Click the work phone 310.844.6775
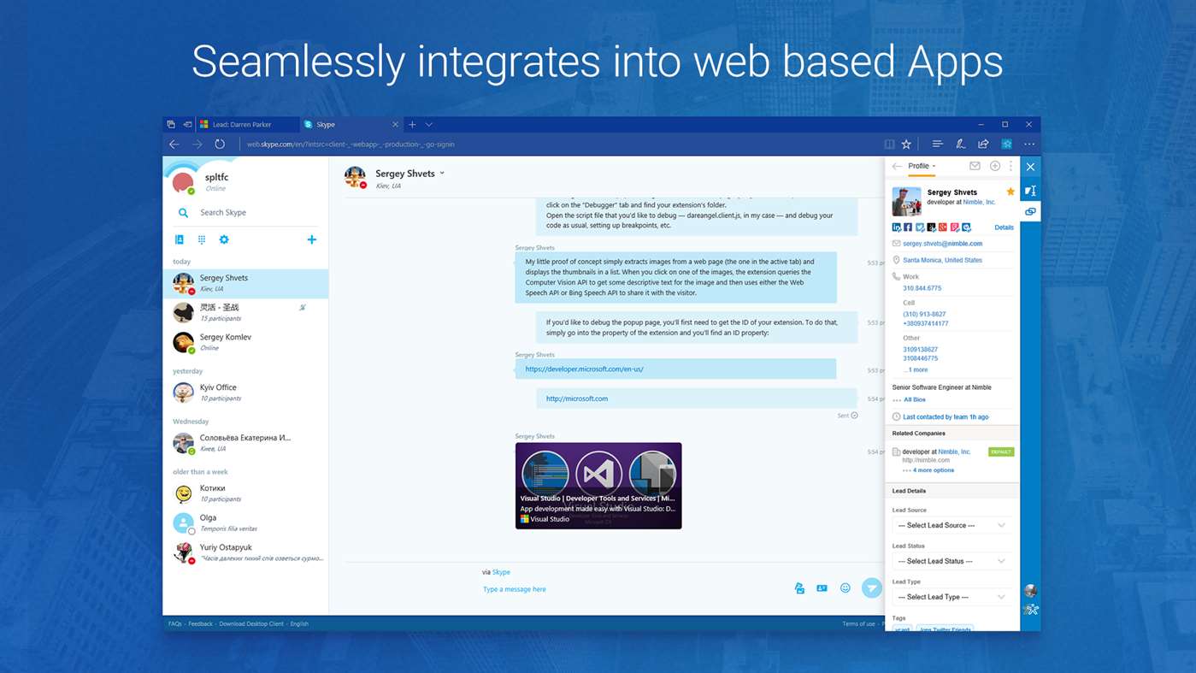 click(x=922, y=288)
